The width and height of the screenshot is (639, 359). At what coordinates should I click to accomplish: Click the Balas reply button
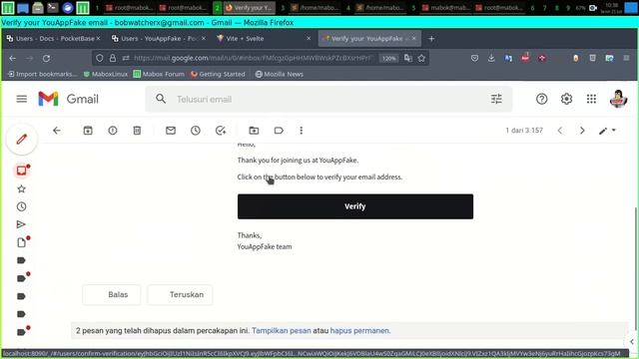click(x=112, y=295)
